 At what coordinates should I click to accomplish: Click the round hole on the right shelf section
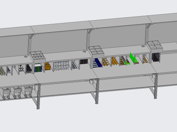coord(143,46)
